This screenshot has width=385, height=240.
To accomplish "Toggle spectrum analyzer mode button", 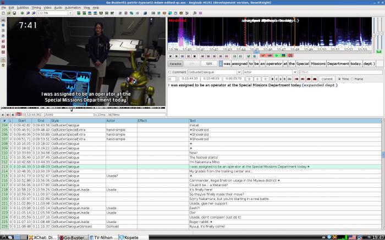I will [283, 55].
